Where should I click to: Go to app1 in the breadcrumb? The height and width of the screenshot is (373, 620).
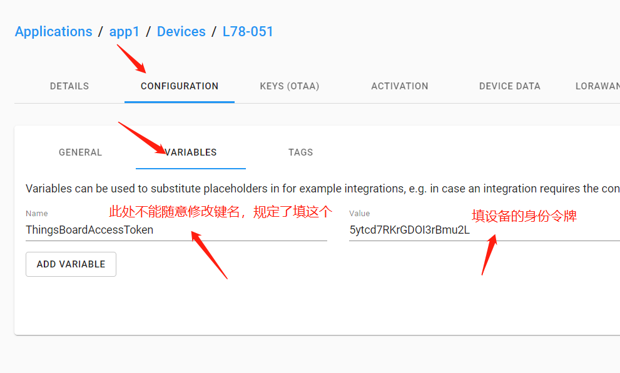[x=124, y=32]
